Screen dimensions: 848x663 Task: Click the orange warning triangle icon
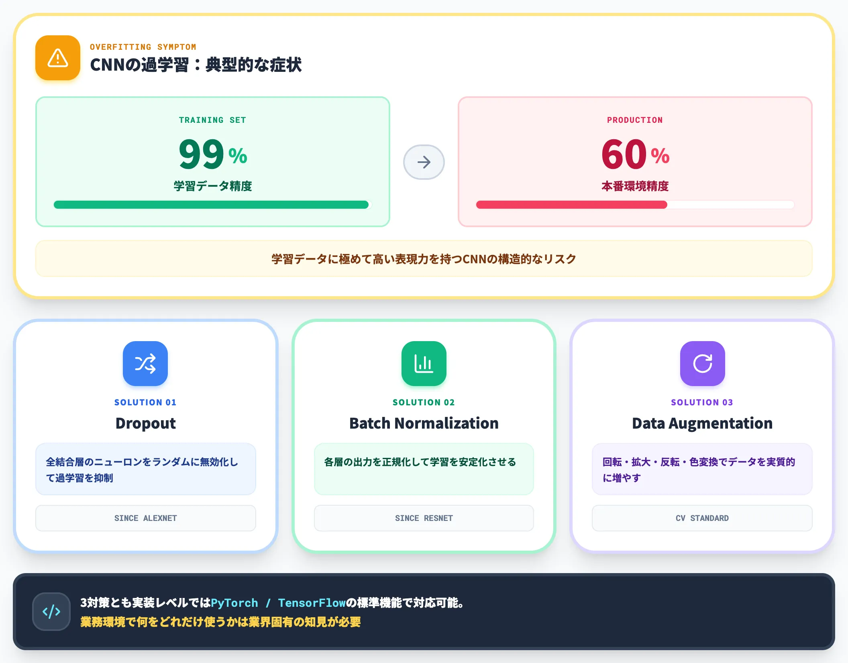tap(58, 58)
